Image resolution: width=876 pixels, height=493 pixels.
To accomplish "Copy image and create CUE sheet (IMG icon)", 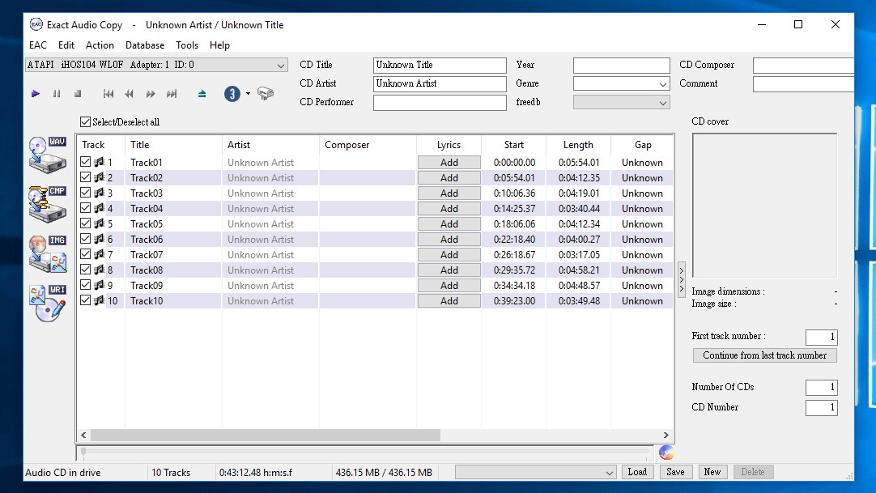I will (x=48, y=253).
